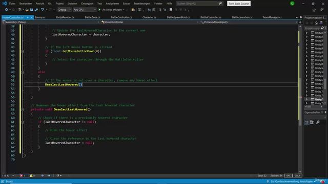Viewport: 328px width, 184px height.
Task: Click the next issue right arrow
Action: 49,176
